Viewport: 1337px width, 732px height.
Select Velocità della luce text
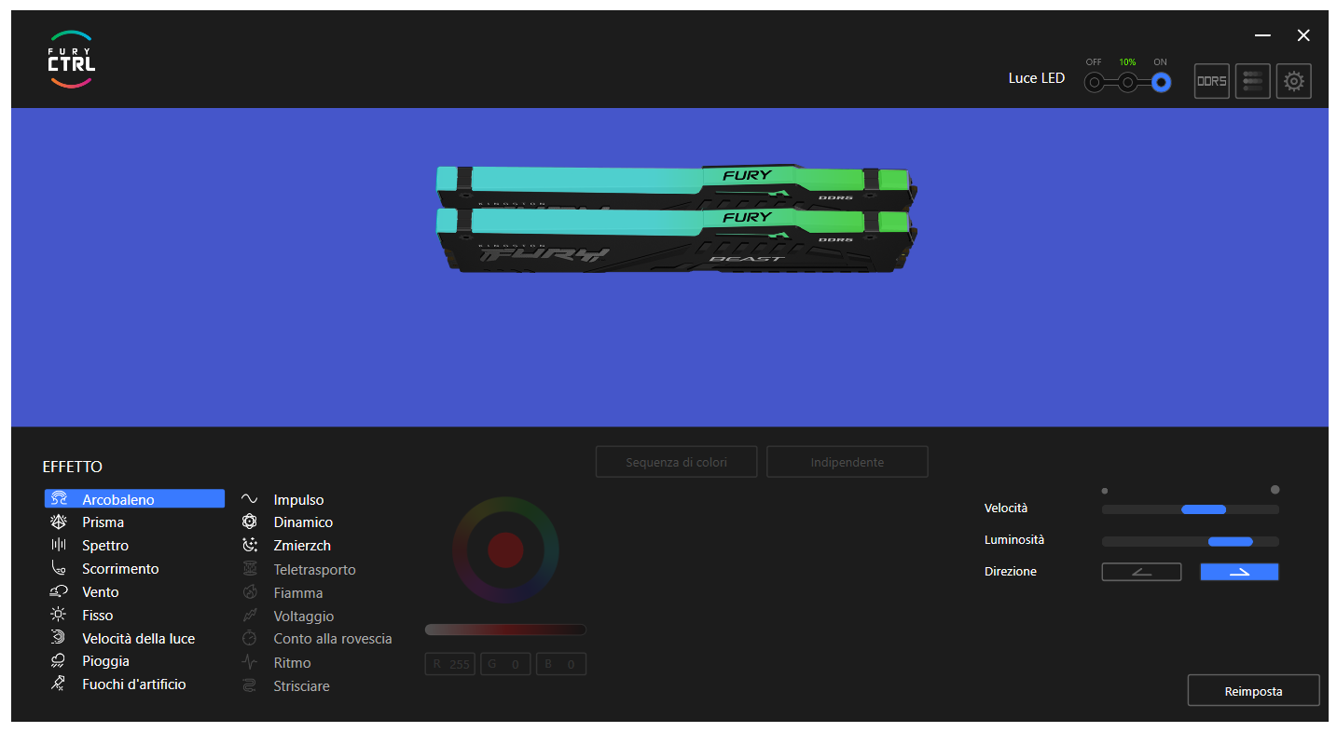pos(138,639)
